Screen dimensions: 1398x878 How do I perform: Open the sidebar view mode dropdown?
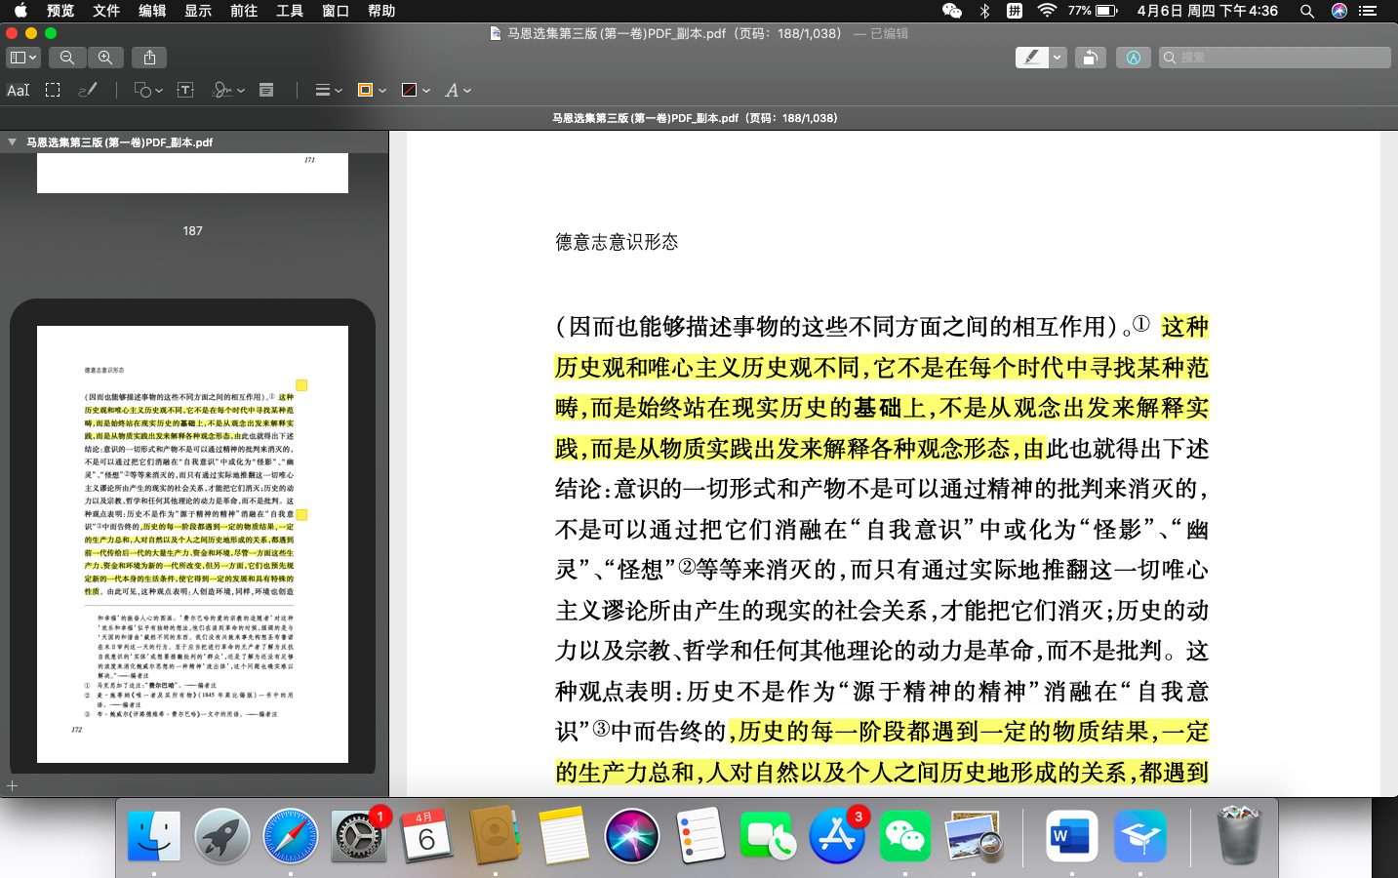[x=22, y=58]
